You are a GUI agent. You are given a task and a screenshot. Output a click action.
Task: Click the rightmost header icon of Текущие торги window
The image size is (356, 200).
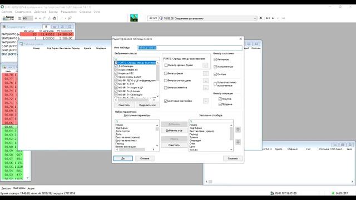tap(70, 27)
